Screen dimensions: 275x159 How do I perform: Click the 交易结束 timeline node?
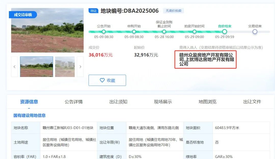[x=255, y=32]
